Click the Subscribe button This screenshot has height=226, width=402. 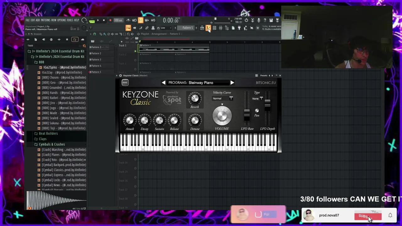(368, 216)
